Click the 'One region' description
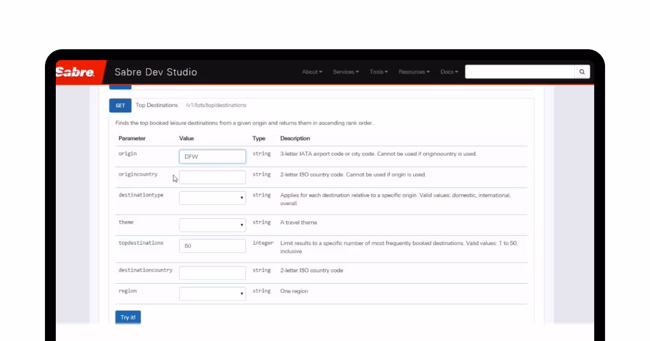This screenshot has height=341, width=650. click(294, 291)
